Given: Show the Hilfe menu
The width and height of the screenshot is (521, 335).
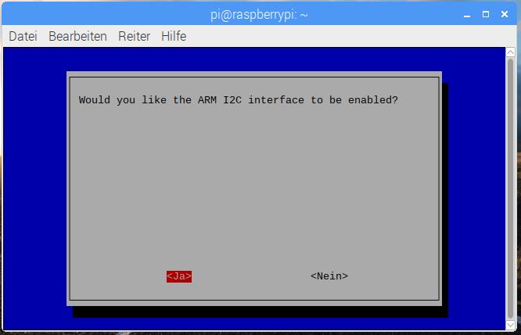Looking at the screenshot, I should click(x=174, y=37).
